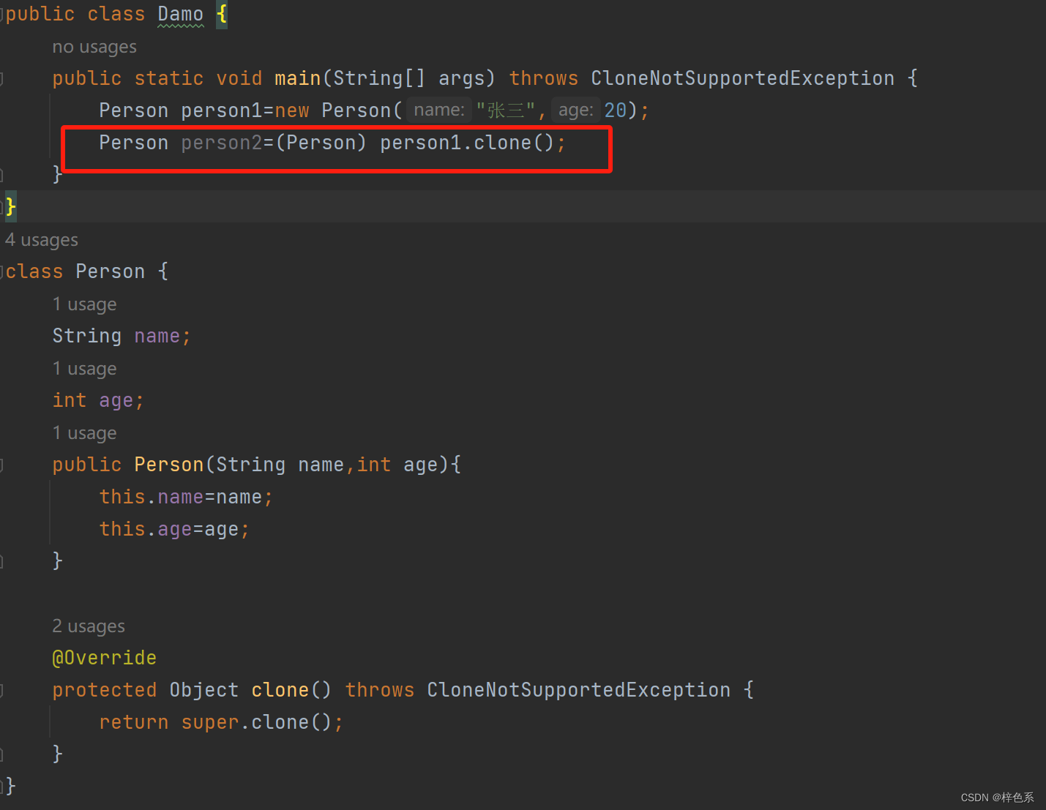Open the "4 usages" hint above class Person
The image size is (1046, 810).
(x=42, y=240)
